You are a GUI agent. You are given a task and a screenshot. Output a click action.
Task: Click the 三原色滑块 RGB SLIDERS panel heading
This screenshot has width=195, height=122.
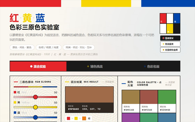point(35,82)
